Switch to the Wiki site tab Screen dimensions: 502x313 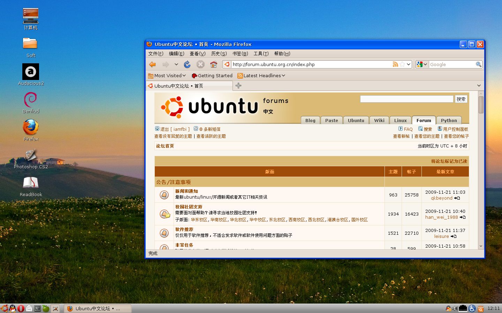coord(379,120)
